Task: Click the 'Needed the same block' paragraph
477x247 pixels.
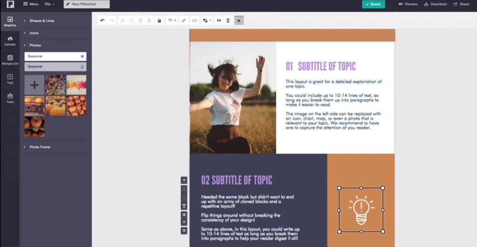Action: point(247,201)
